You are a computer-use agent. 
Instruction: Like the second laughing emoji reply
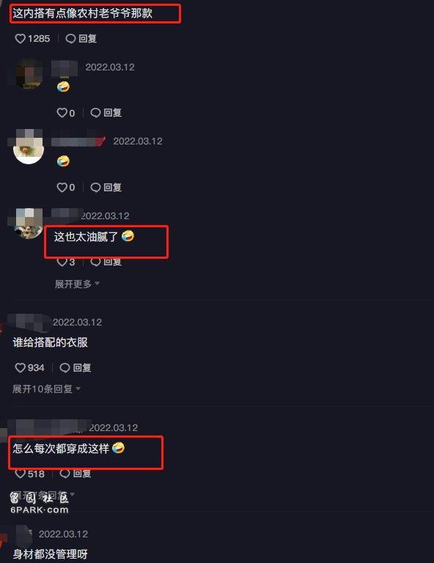pyautogui.click(x=66, y=188)
